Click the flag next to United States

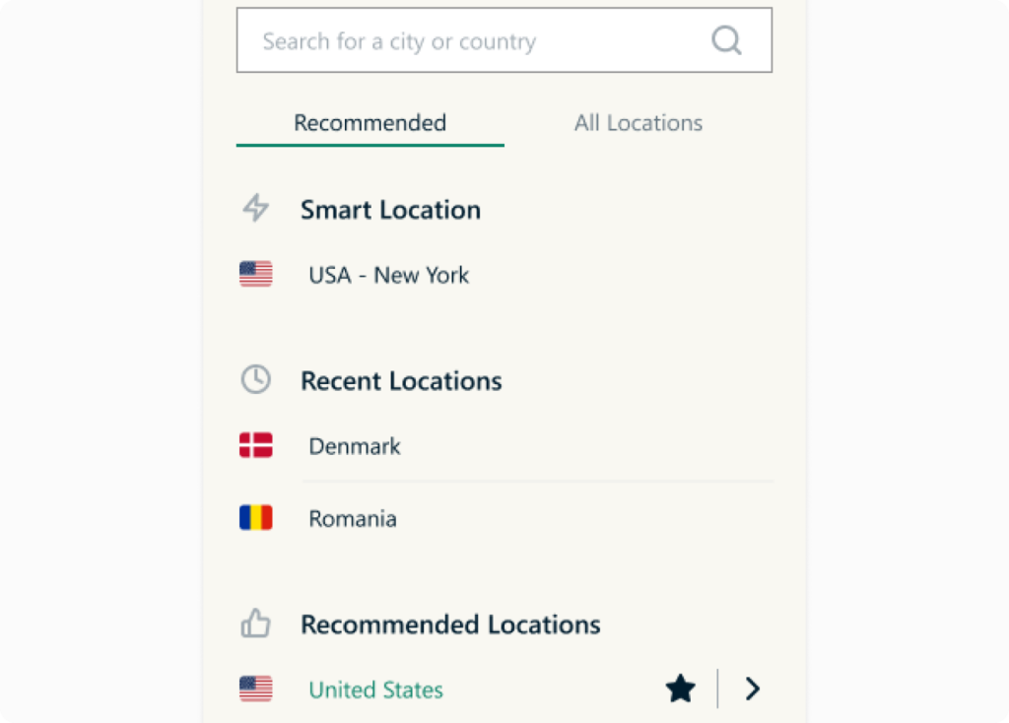pyautogui.click(x=256, y=690)
